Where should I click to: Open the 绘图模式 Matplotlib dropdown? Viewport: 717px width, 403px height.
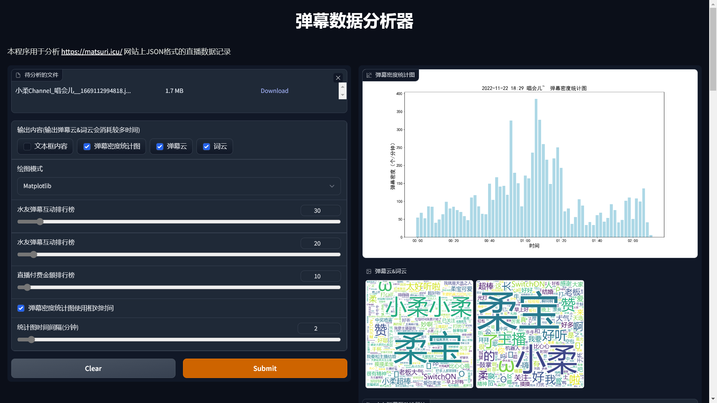click(x=179, y=186)
